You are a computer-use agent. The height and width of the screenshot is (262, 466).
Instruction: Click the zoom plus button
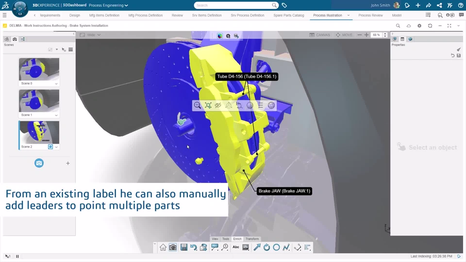click(366, 35)
